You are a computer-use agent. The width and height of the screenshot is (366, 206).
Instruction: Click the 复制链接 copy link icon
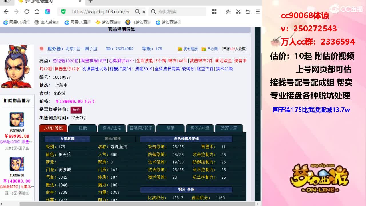click(x=180, y=49)
